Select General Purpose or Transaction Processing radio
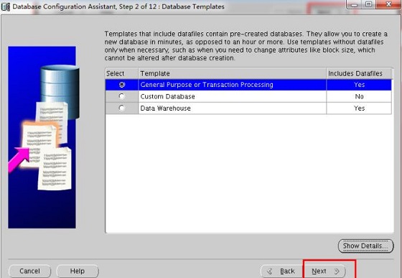The height and width of the screenshot is (278, 402). click(122, 85)
